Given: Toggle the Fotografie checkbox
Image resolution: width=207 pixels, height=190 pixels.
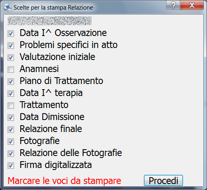Looking at the screenshot, I should tap(11, 142).
